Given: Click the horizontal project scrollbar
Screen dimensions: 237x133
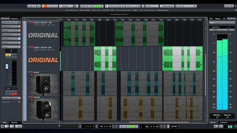Looking at the screenshot, I should 159,122.
